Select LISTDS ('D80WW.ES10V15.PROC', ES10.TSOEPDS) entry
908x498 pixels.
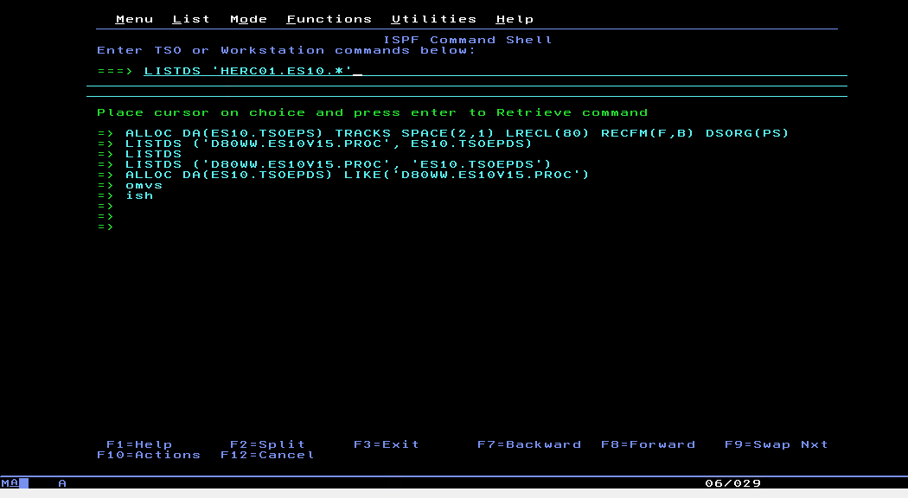point(329,144)
